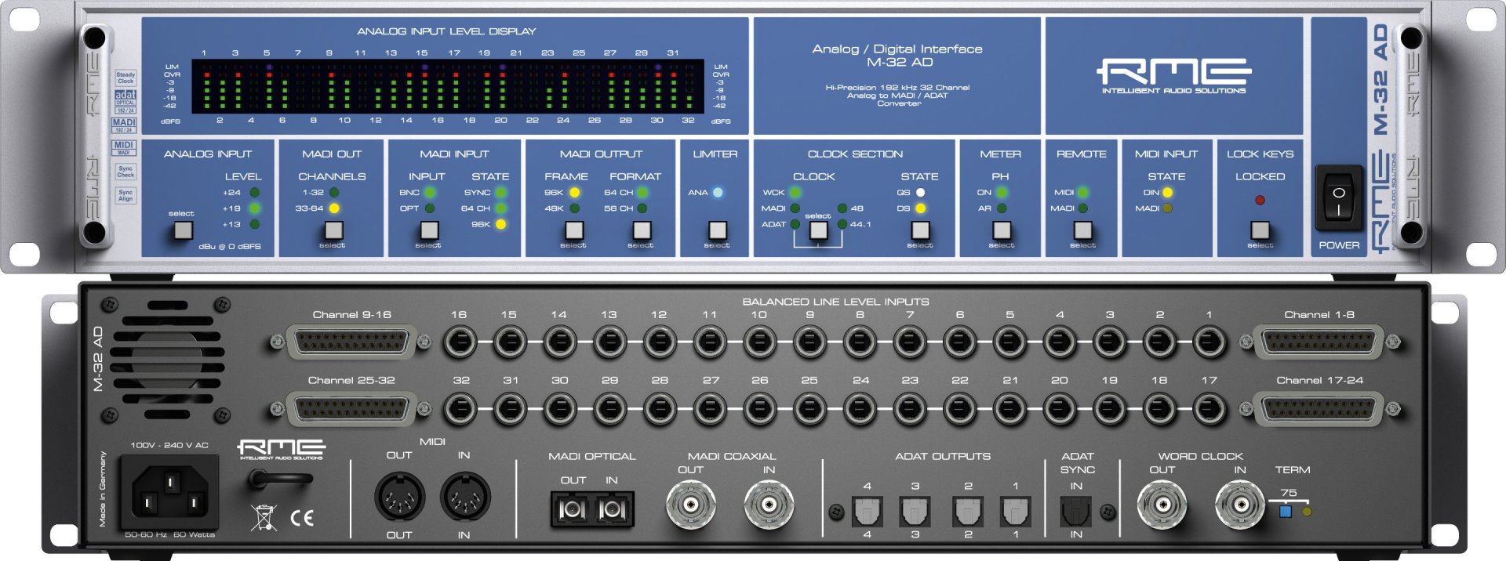
Task: Click the ADAT output 1 optical port
Action: point(1016,512)
